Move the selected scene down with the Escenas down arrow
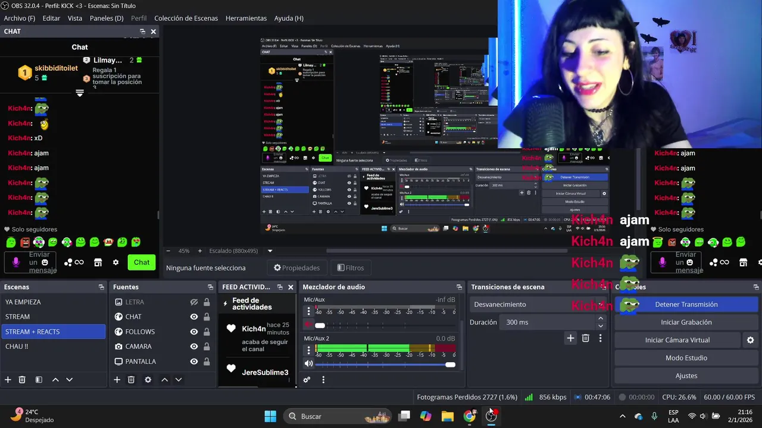This screenshot has height=428, width=762. click(x=69, y=379)
